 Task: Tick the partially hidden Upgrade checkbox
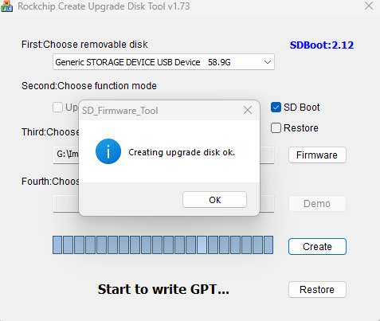[x=57, y=108]
